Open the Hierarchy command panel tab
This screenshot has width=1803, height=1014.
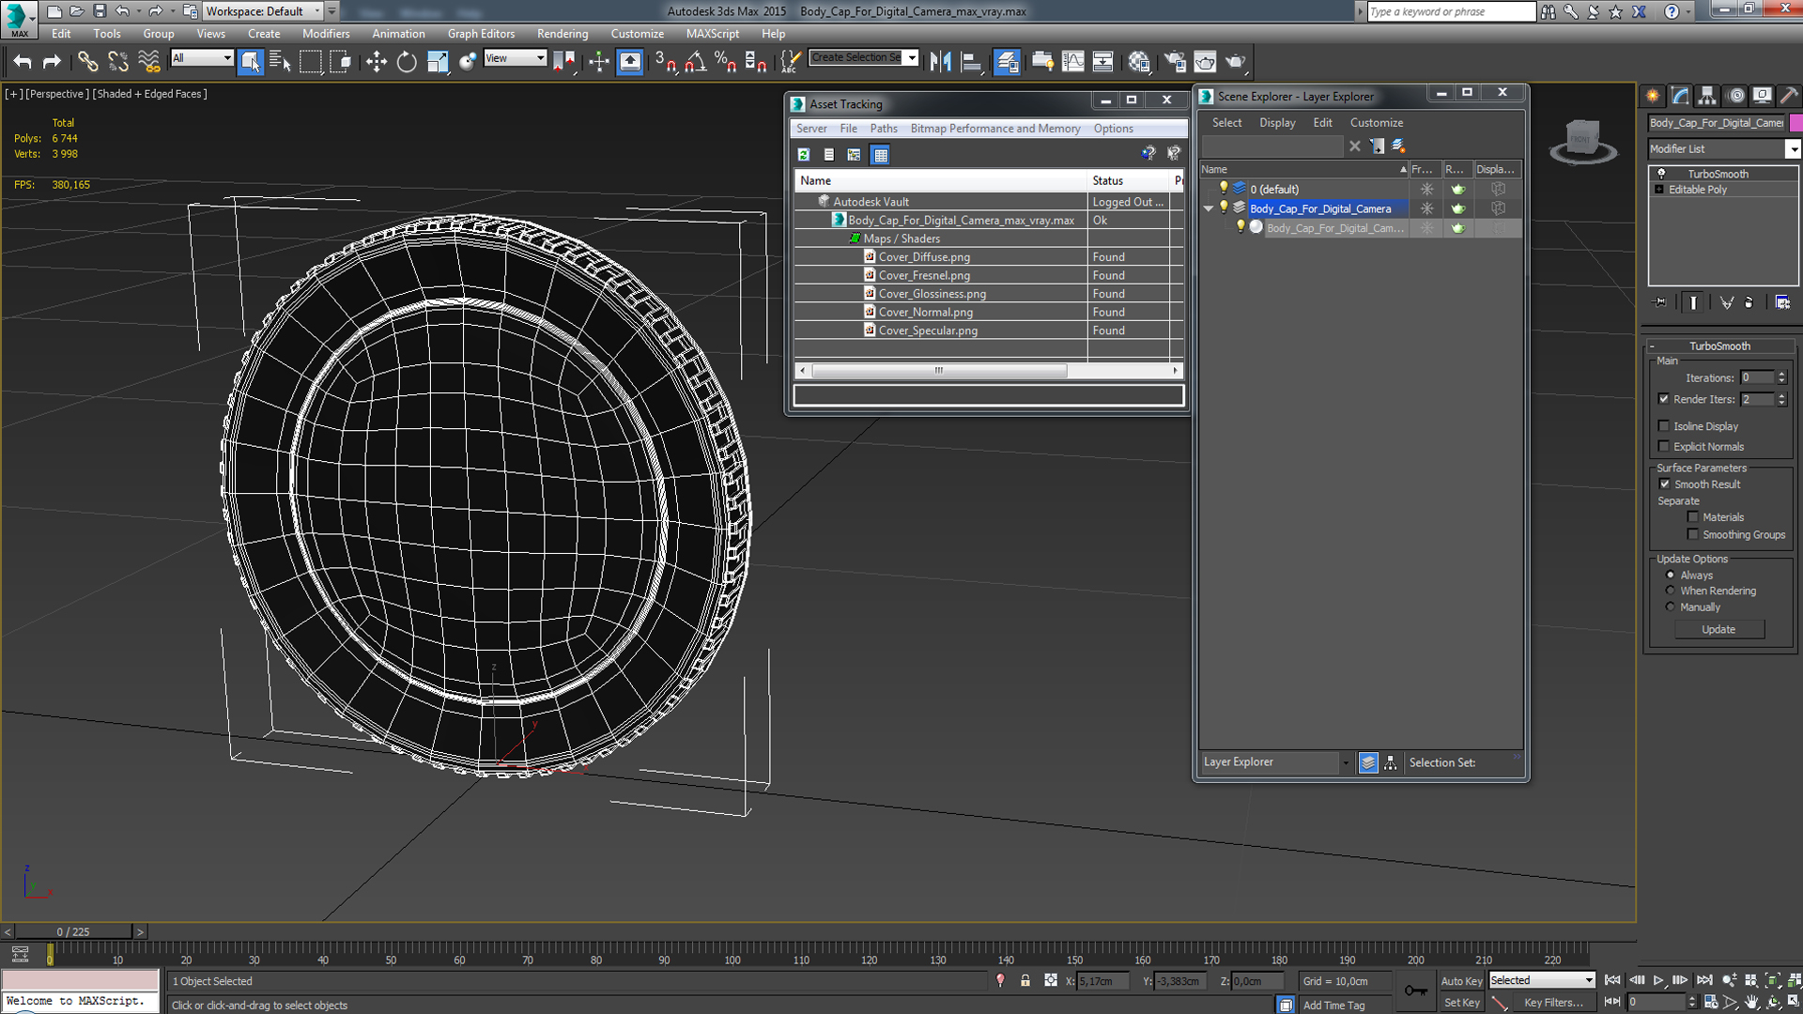[x=1707, y=96]
